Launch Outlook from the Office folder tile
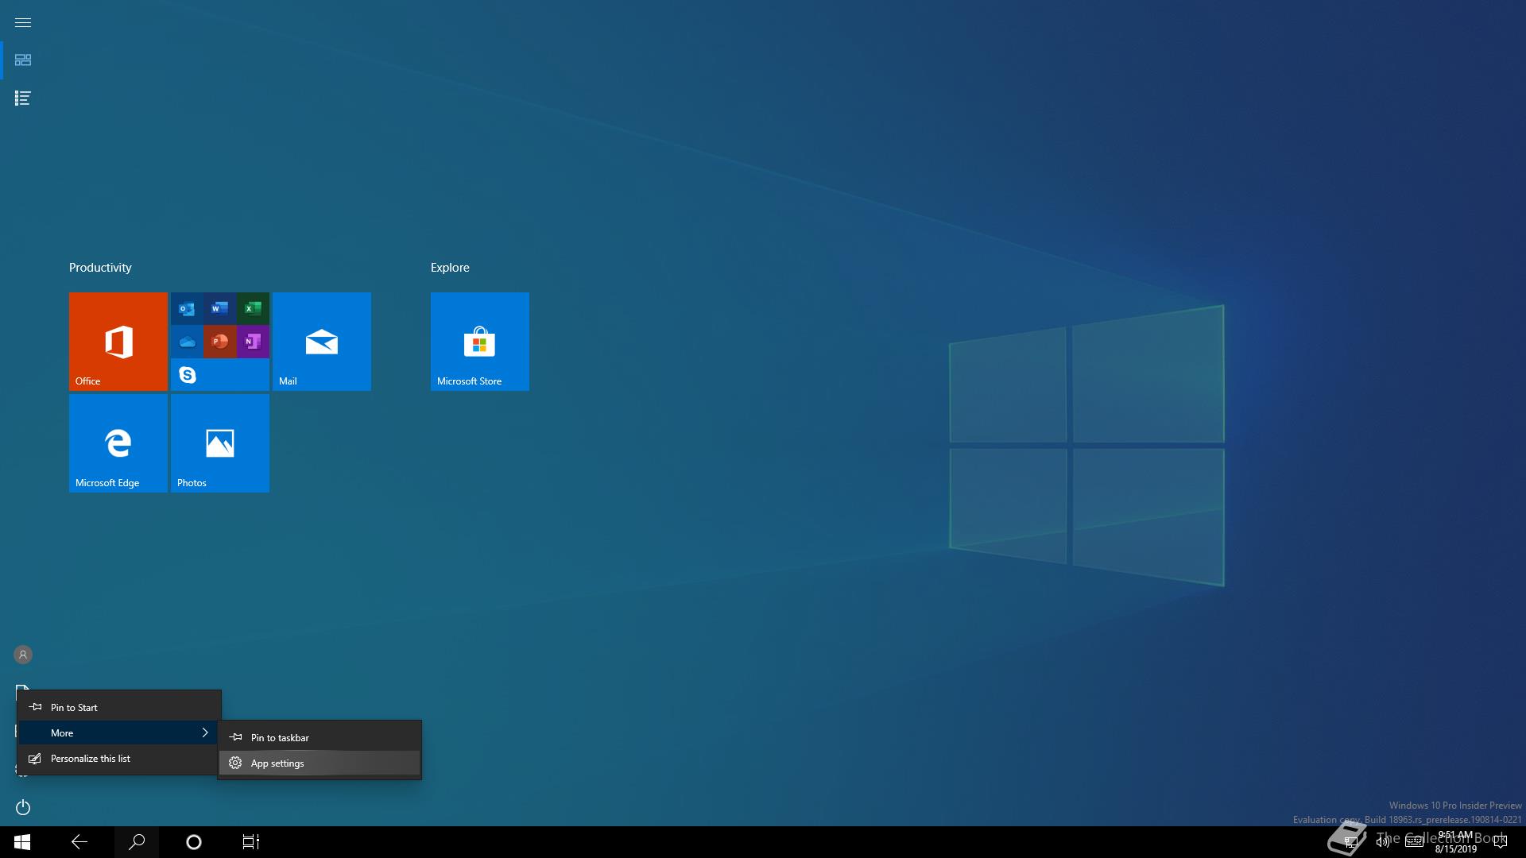 tap(187, 308)
